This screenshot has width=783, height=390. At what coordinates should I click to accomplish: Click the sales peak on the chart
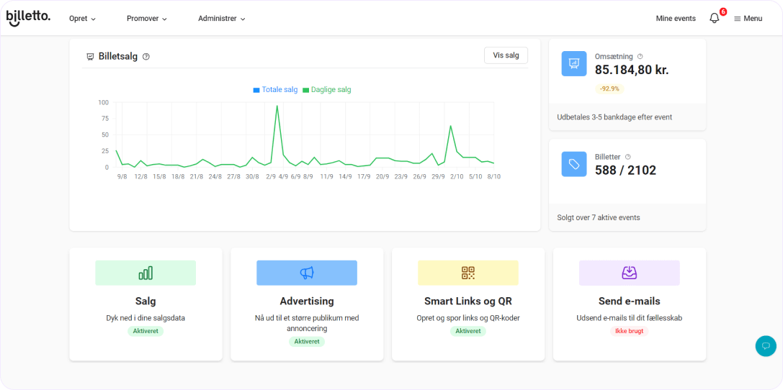click(x=277, y=106)
